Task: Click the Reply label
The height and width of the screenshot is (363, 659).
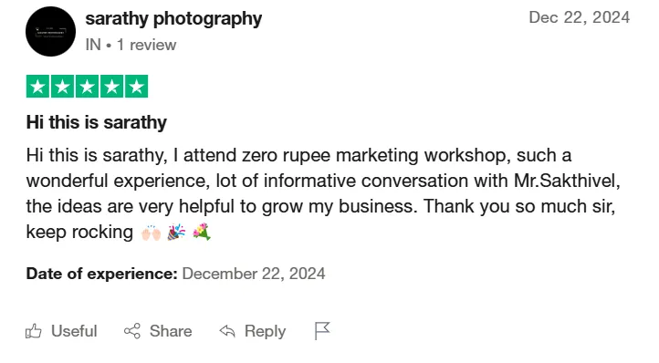Action: click(x=265, y=331)
